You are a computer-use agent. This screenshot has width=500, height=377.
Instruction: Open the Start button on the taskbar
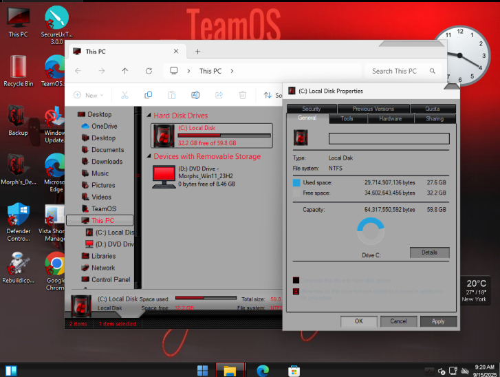[x=202, y=371]
